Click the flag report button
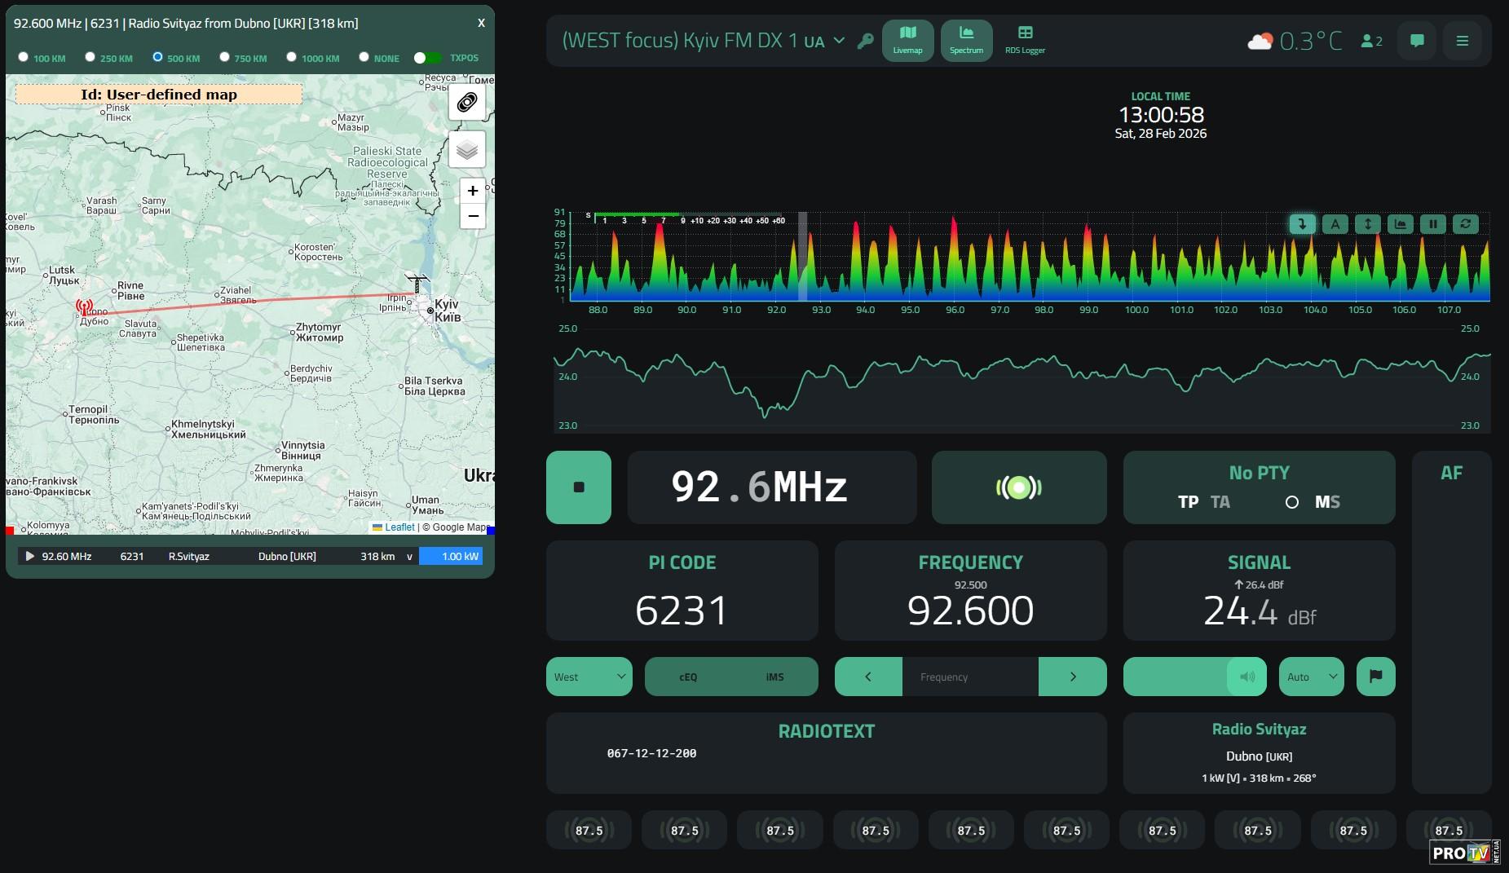The image size is (1509, 873). click(x=1375, y=677)
